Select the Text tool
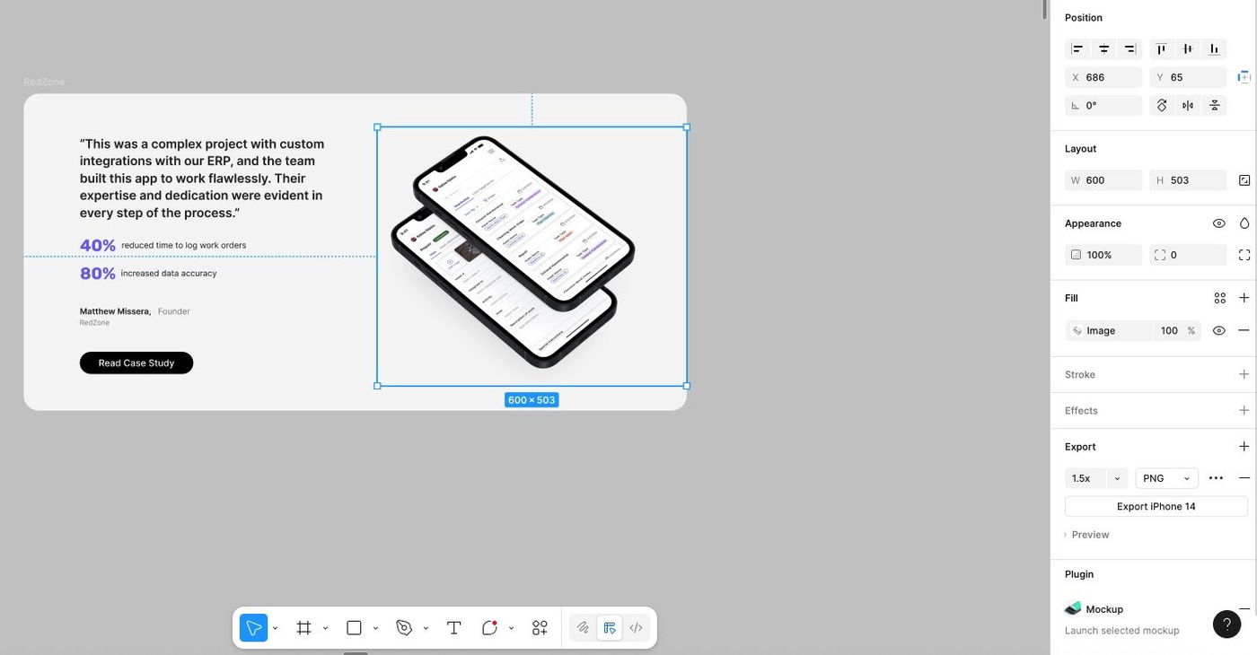Viewport: 1257px width, 655px height. click(453, 628)
